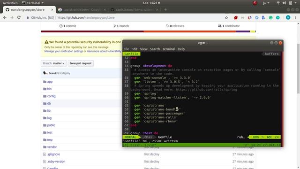Image resolution: width=300 pixels, height=169 pixels.
Task: Open the volume system tray icon
Action: point(285,3)
